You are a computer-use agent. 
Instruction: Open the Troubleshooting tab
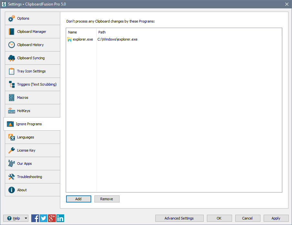pyautogui.click(x=33, y=177)
